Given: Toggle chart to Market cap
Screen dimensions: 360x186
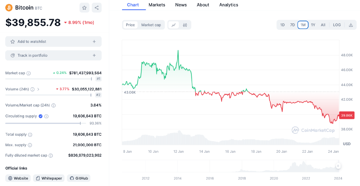Looking at the screenshot, I should (151, 25).
